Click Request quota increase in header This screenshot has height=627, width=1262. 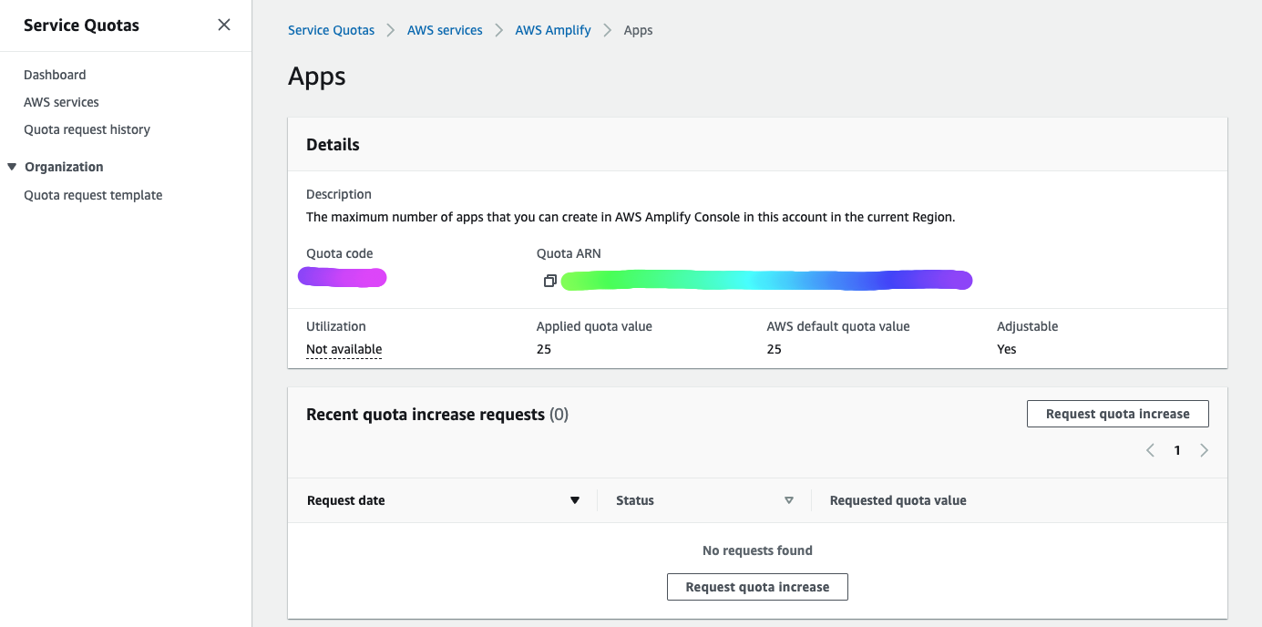[x=1118, y=414]
